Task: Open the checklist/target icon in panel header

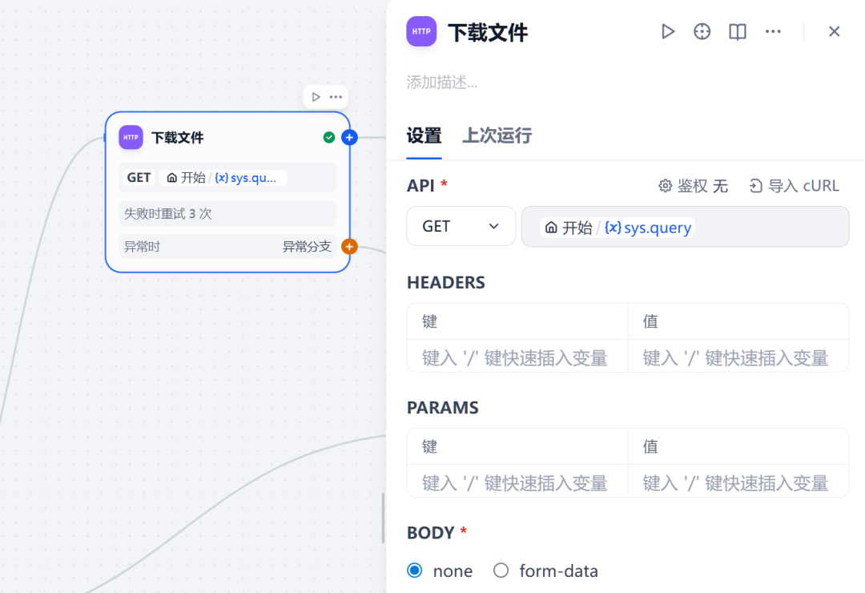Action: click(702, 31)
